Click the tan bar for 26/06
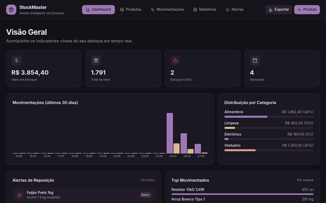The height and width of the screenshot is (203, 326). [191, 151]
